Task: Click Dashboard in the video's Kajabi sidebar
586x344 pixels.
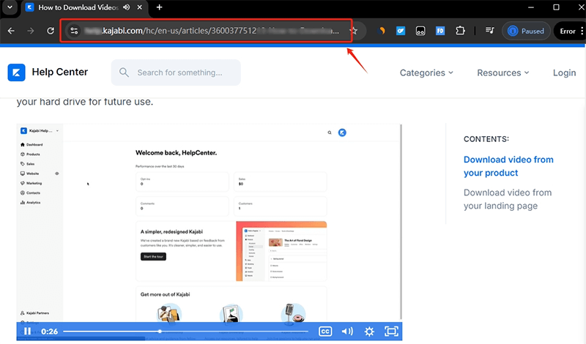Action: pyautogui.click(x=31, y=144)
